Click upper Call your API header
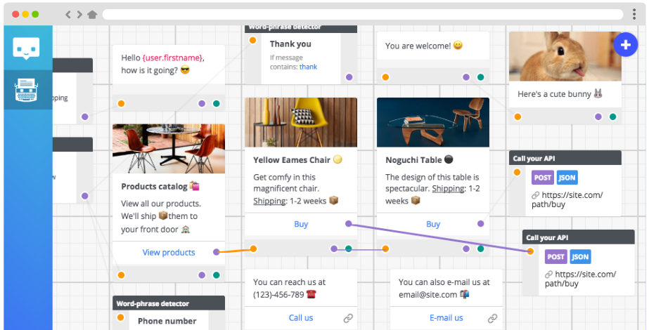This screenshot has height=330, width=649. pos(565,159)
